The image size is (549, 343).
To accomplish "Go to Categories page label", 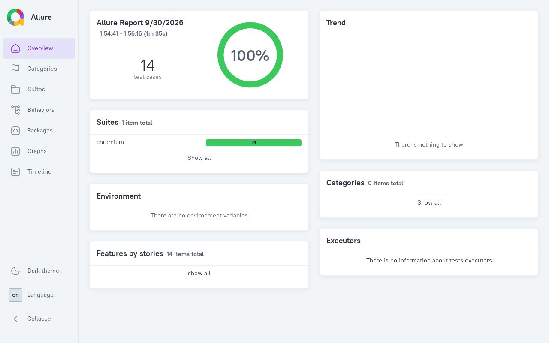I will (42, 69).
